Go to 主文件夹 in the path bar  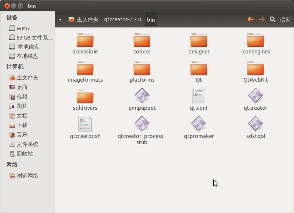click(x=84, y=19)
